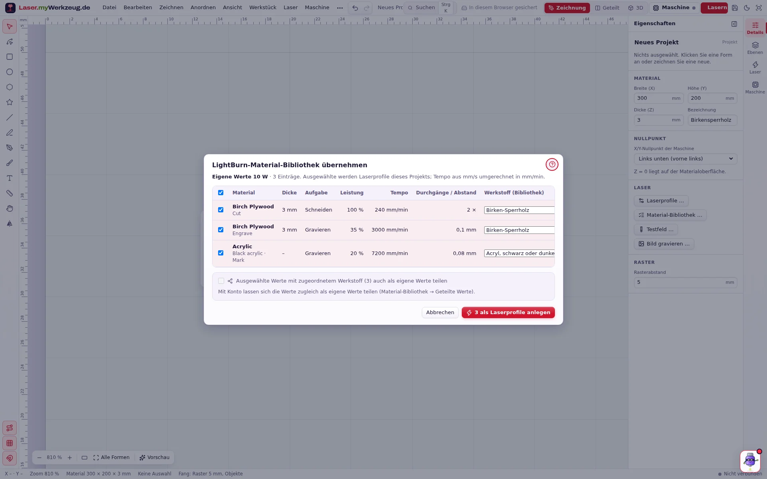Open Werkstoff dropdown for Birch Plywood Cut

pos(519,210)
